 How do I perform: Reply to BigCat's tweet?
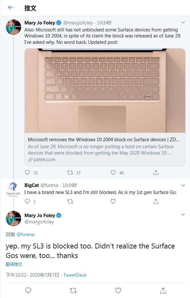(x=28, y=202)
